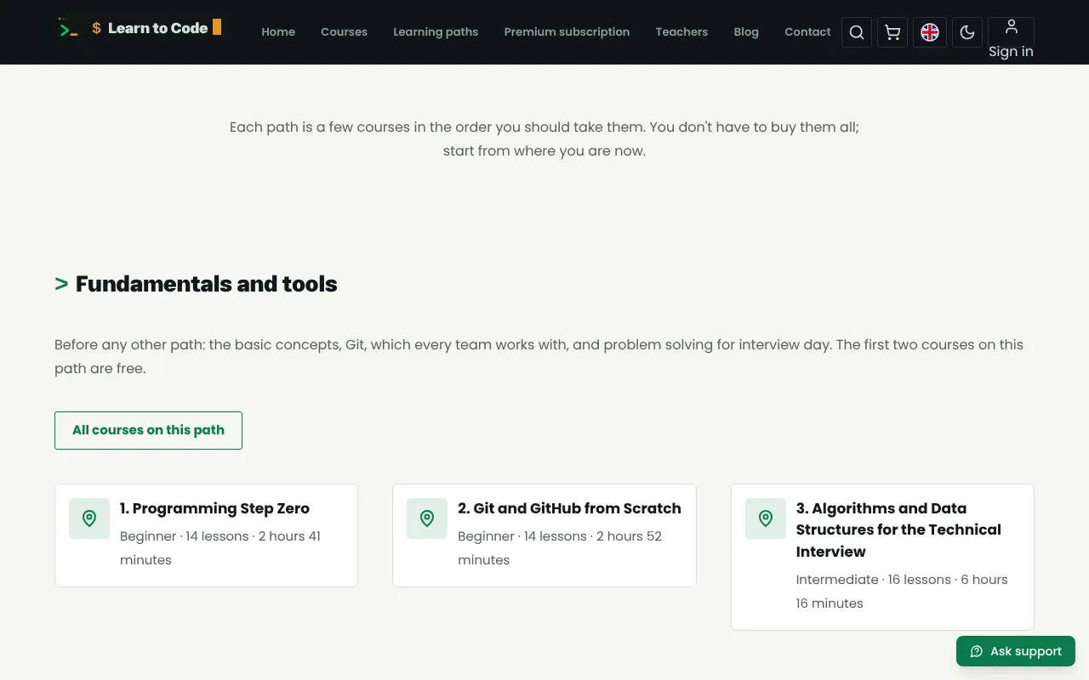The image size is (1089, 680).
Task: Click the Learn to Code brand name
Action: click(157, 28)
